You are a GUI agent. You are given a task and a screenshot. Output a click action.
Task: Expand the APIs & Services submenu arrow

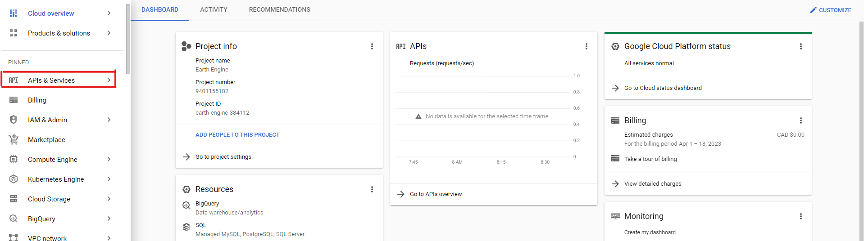[109, 80]
